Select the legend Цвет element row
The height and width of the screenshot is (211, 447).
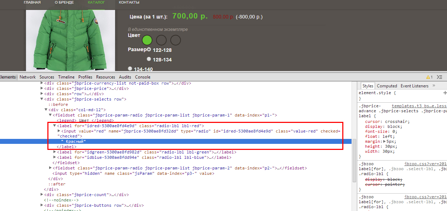[85, 121]
